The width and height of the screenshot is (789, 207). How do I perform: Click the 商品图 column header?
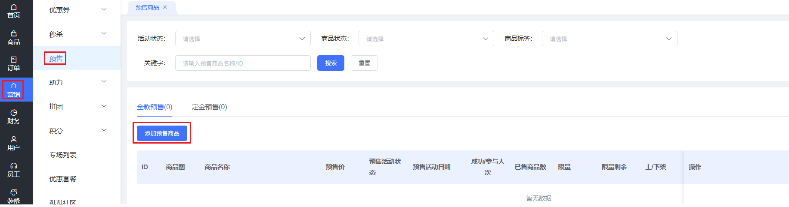tap(175, 167)
